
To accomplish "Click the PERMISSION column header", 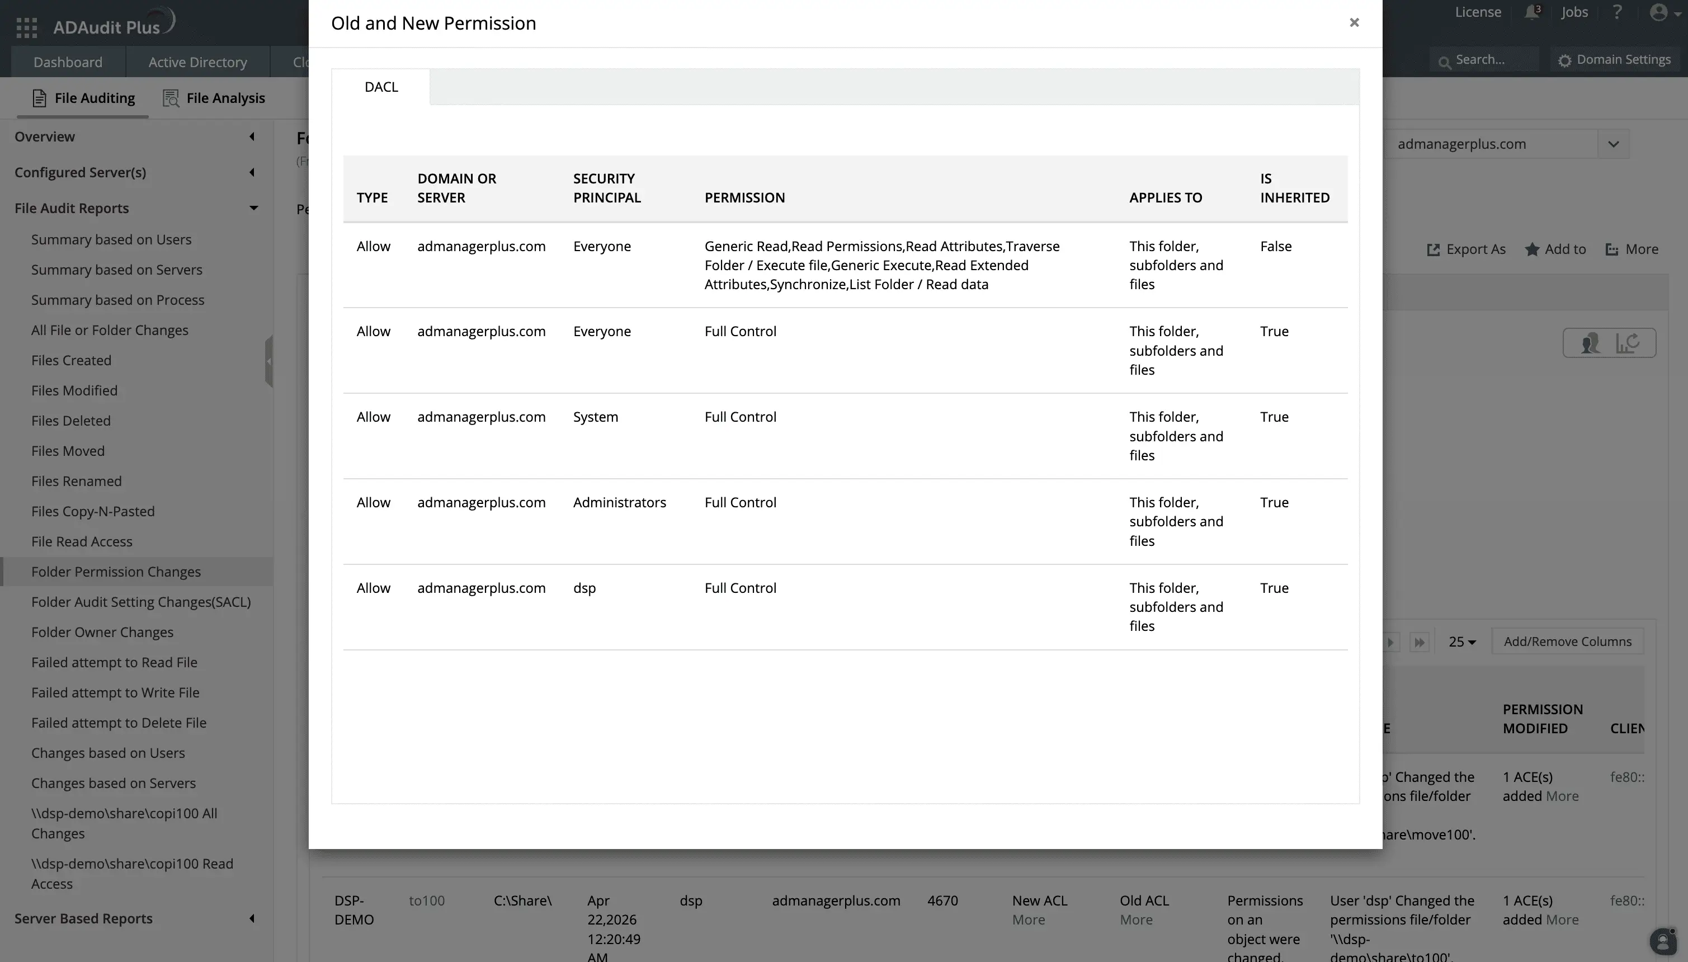I will click(744, 197).
